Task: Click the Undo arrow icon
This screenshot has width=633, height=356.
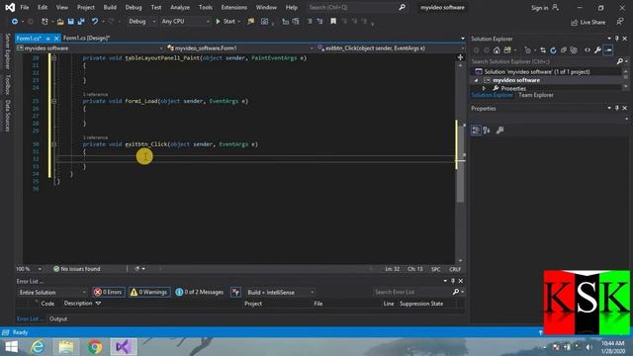Action: pyautogui.click(x=95, y=22)
